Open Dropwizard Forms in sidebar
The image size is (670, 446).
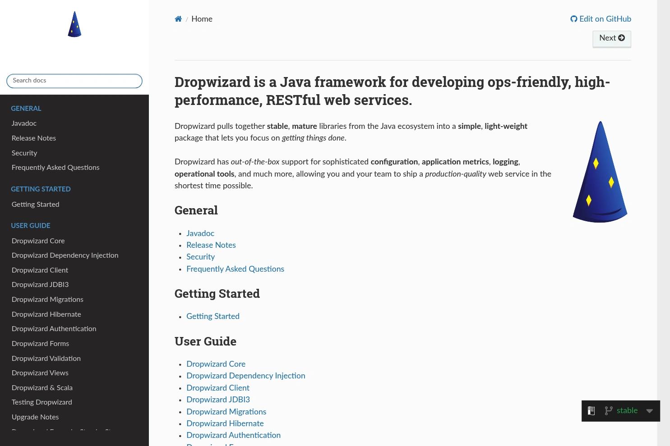pos(40,344)
